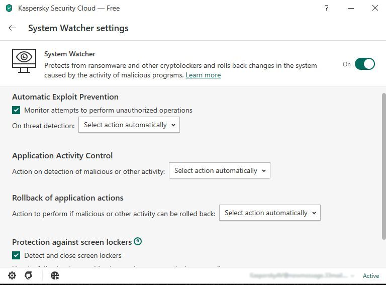386x285 pixels.
Task: Open help with the question mark icon
Action: click(326, 8)
